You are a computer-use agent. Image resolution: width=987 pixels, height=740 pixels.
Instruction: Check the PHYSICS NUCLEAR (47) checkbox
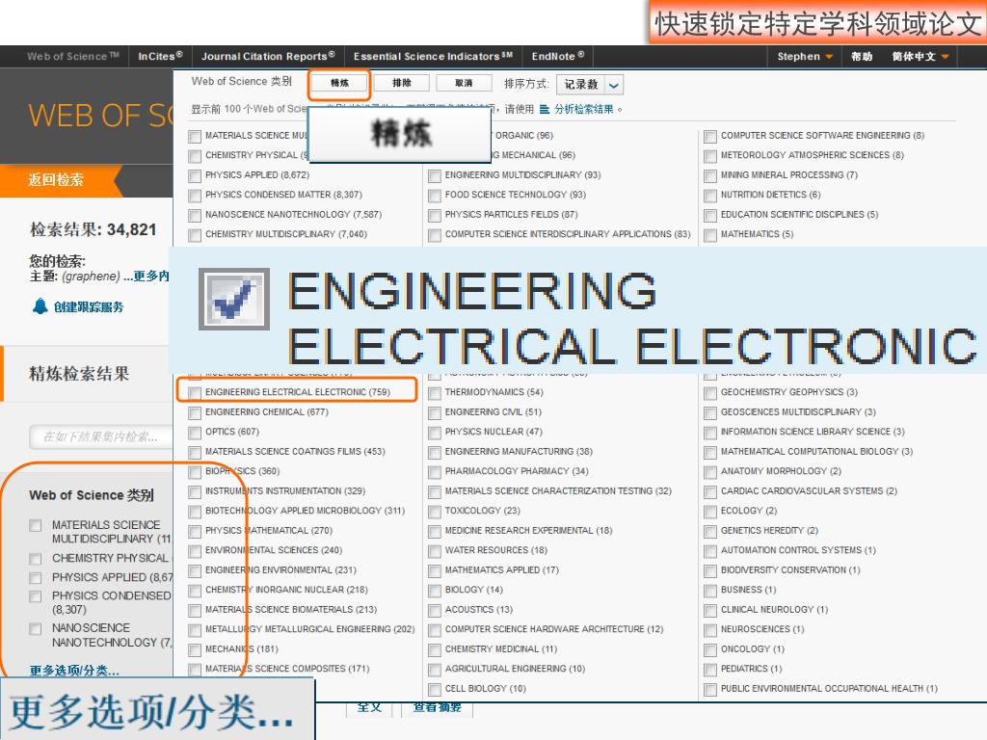click(x=435, y=433)
